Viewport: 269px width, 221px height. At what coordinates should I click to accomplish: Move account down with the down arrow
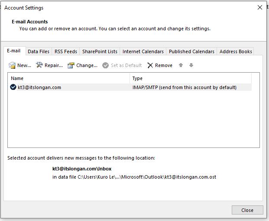(191, 65)
